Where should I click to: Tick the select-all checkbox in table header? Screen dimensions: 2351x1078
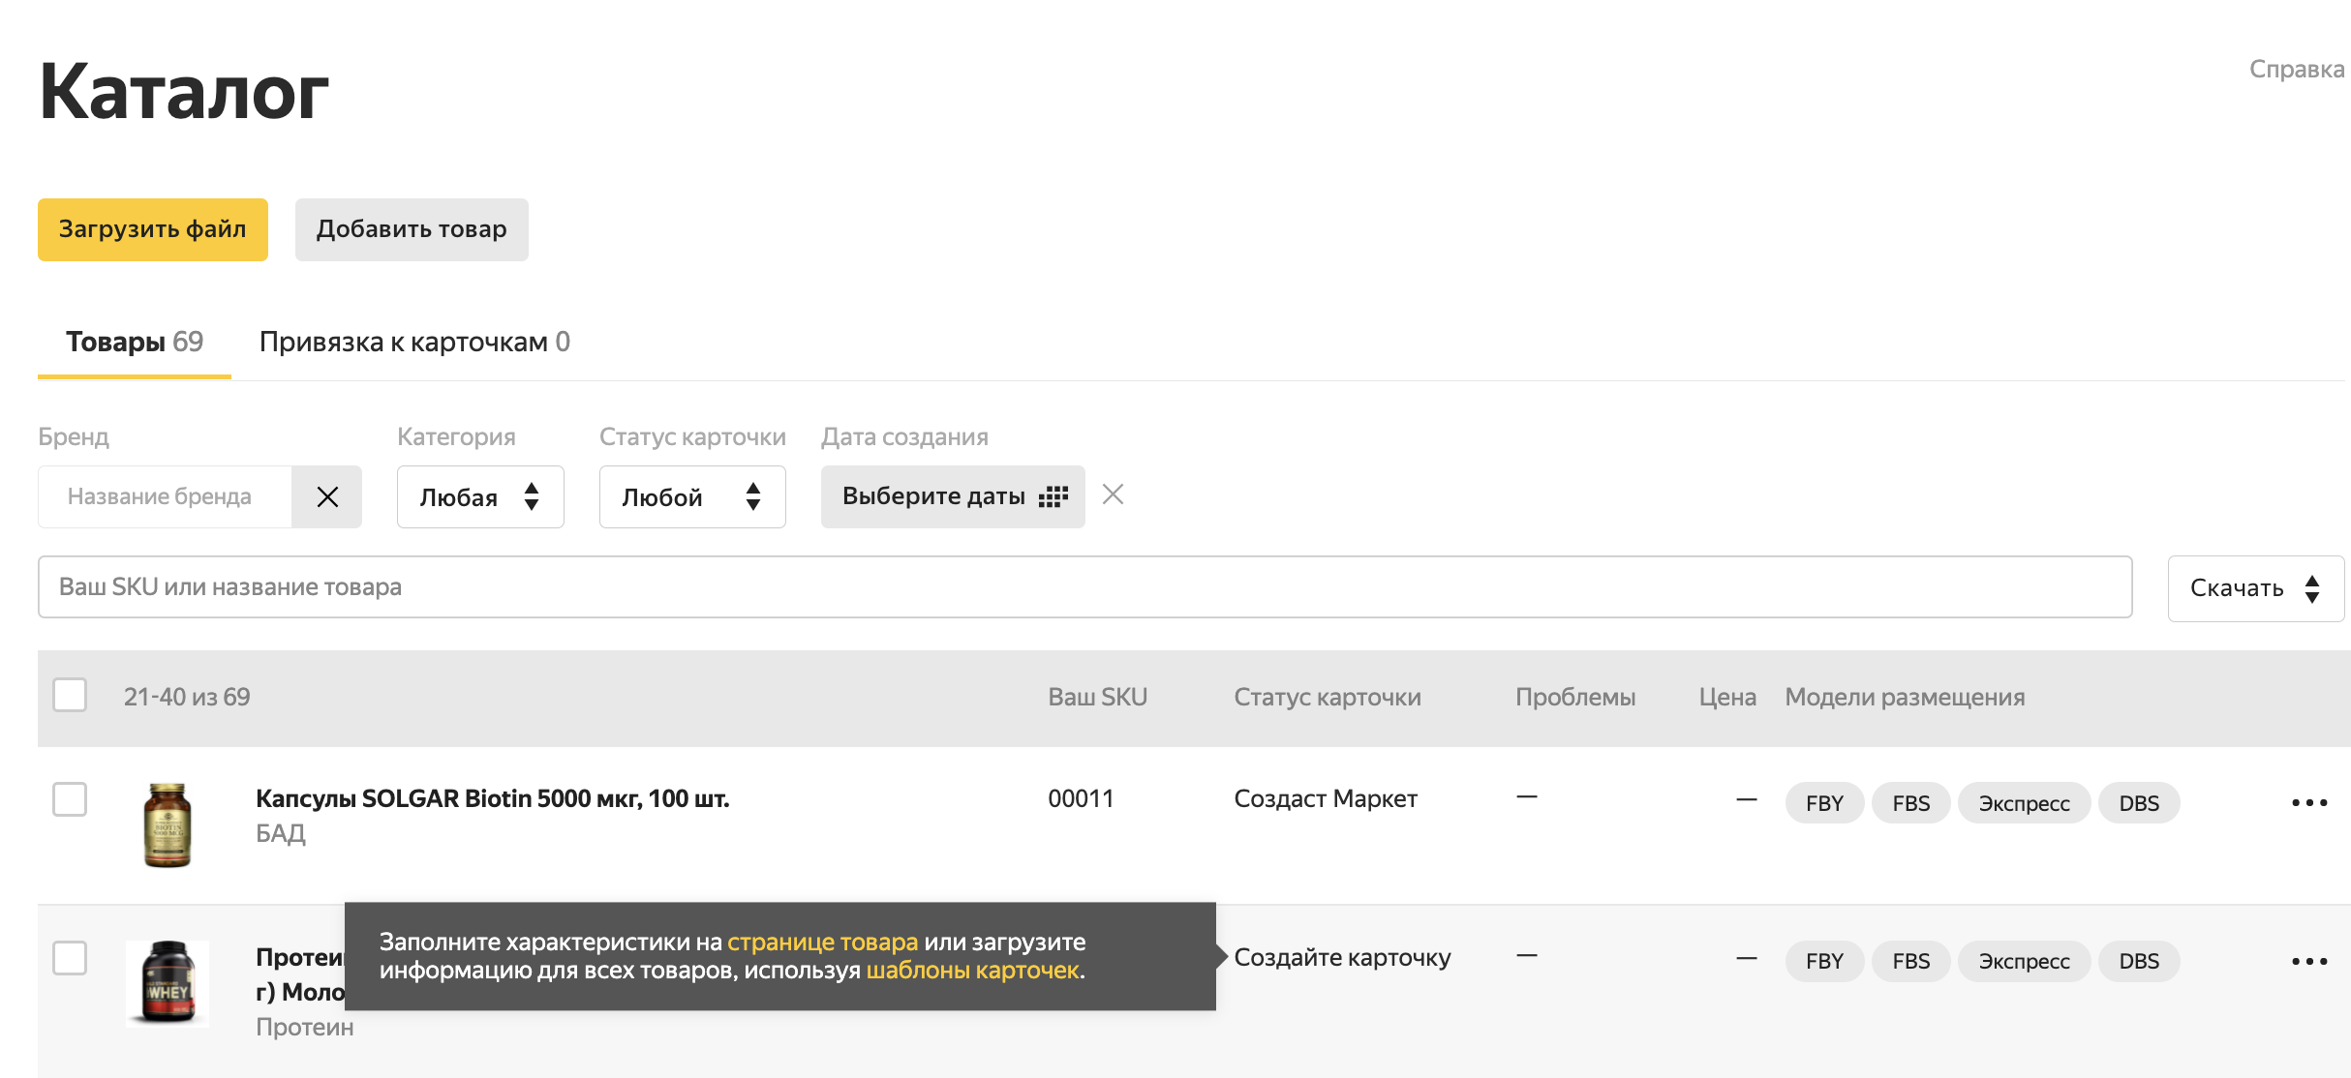click(x=70, y=695)
